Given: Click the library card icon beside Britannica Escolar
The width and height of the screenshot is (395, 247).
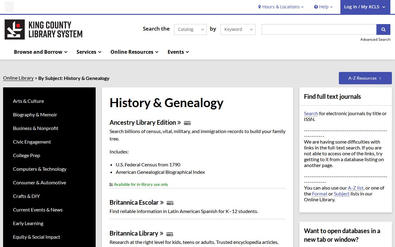Looking at the screenshot, I should (x=170, y=203).
